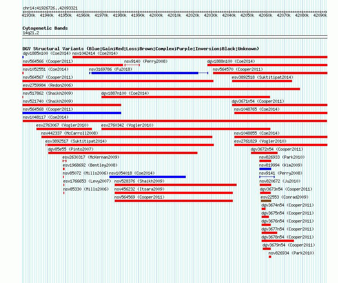This screenshot has height=283, width=338.
Task: Select nsv826934 (Park2010) label
Action: [x=291, y=253]
